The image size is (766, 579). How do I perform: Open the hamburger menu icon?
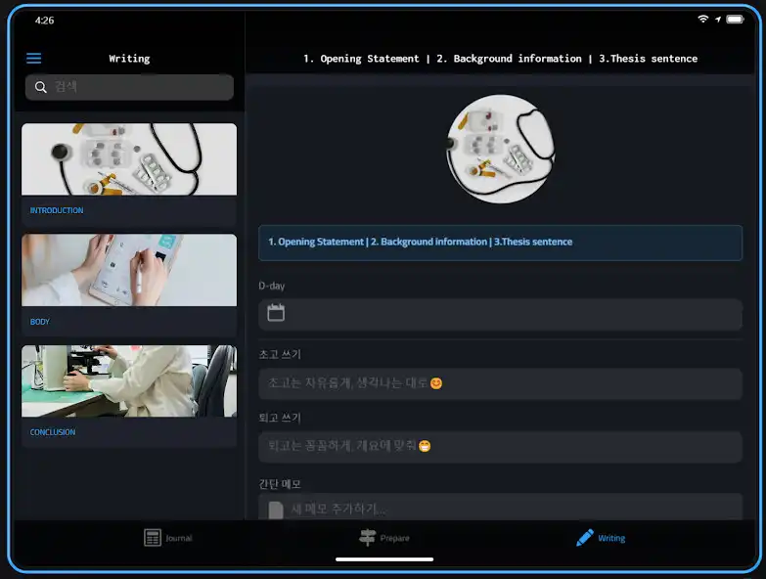click(33, 59)
